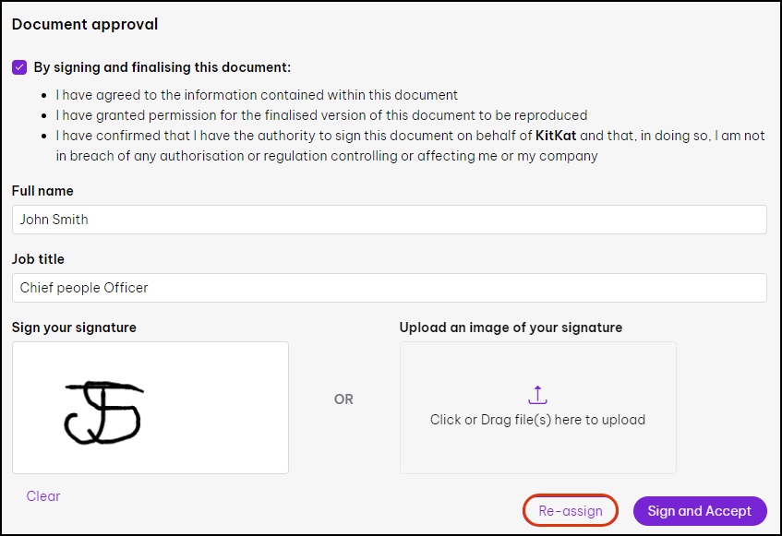782x536 pixels.
Task: Click the Document approval heading
Action: [85, 25]
